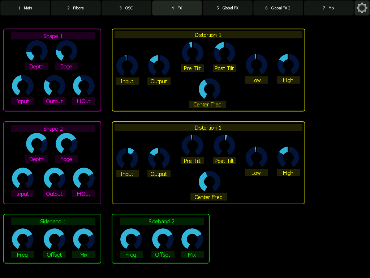Click the Center Freq label in upper Distortion

point(208,104)
